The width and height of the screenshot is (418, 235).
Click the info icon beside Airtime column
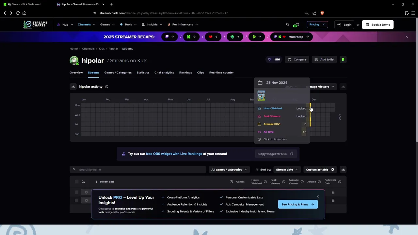pos(319,182)
